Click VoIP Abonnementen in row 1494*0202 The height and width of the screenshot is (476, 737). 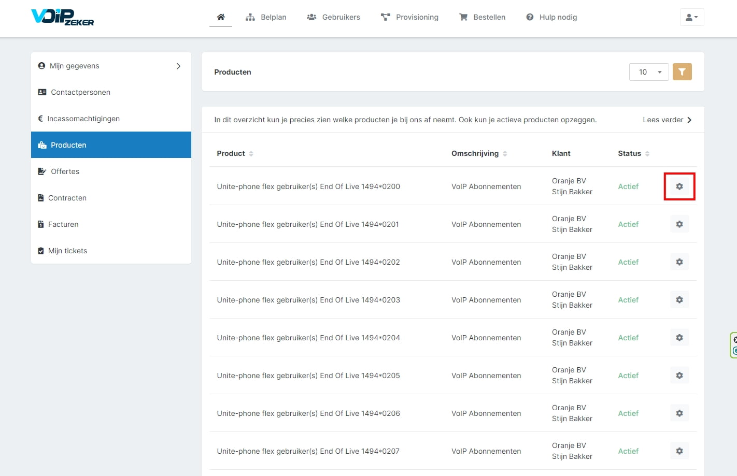(x=486, y=262)
